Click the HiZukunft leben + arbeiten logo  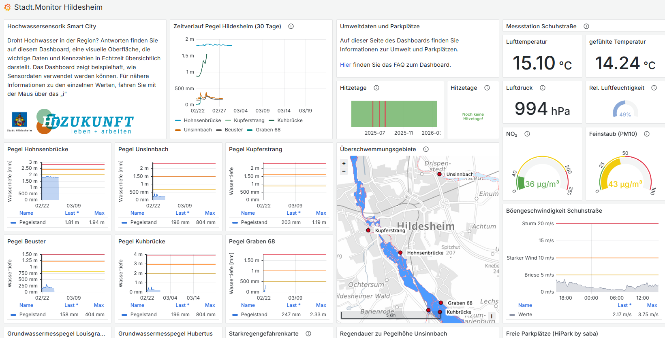click(x=85, y=122)
